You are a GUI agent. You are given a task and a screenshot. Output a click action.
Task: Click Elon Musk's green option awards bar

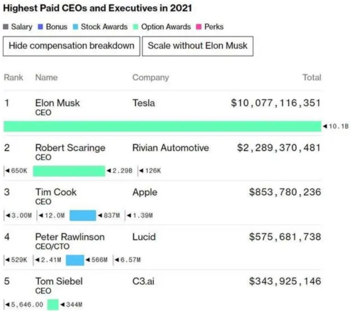162,126
